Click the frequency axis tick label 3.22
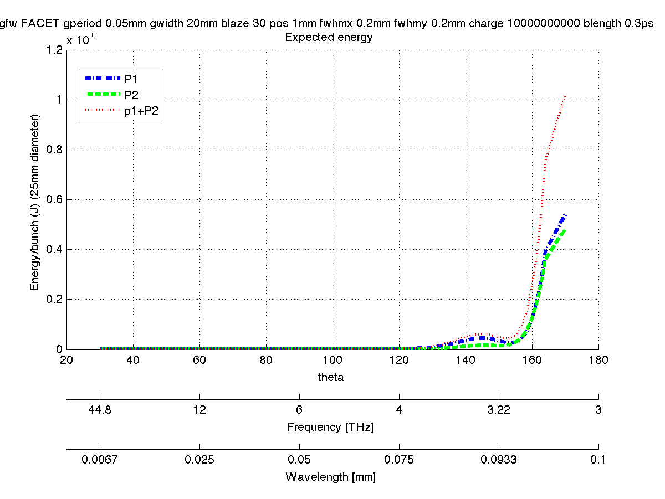This screenshot has width=665, height=499. (x=499, y=410)
